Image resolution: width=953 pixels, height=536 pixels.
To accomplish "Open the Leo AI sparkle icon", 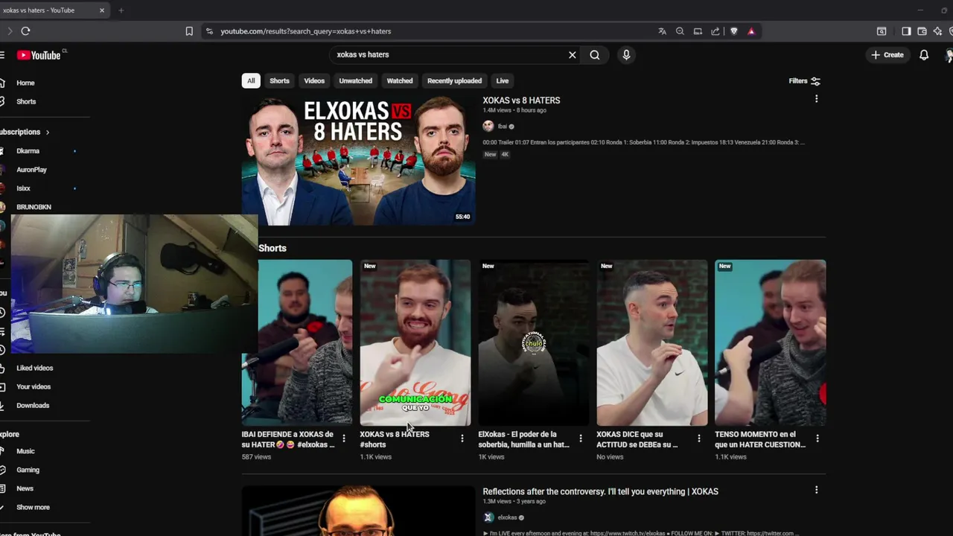I will (937, 31).
